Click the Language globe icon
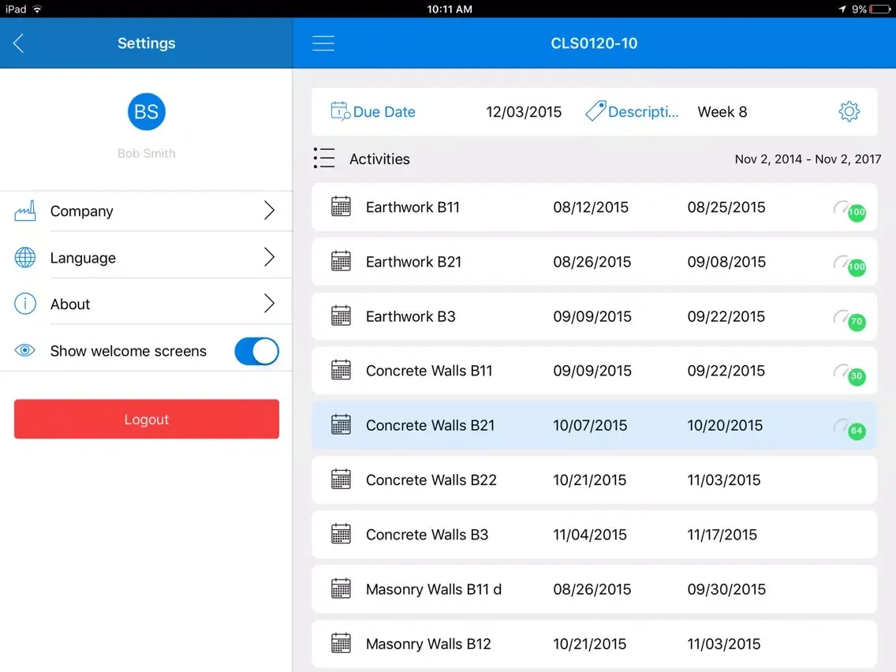Screen dimensions: 896x672 (x=25, y=257)
